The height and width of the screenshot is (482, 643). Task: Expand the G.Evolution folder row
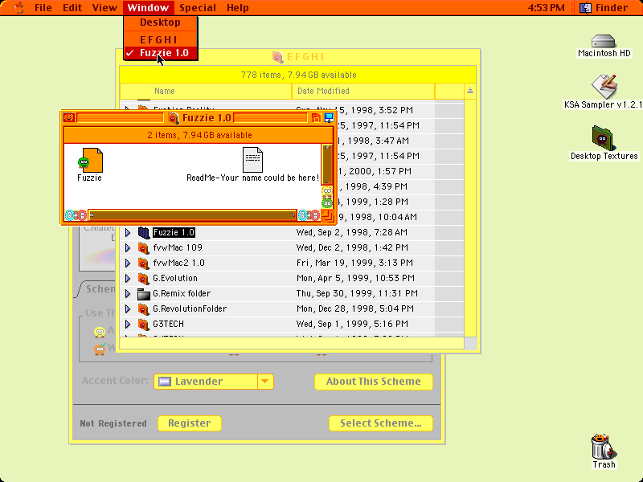128,278
